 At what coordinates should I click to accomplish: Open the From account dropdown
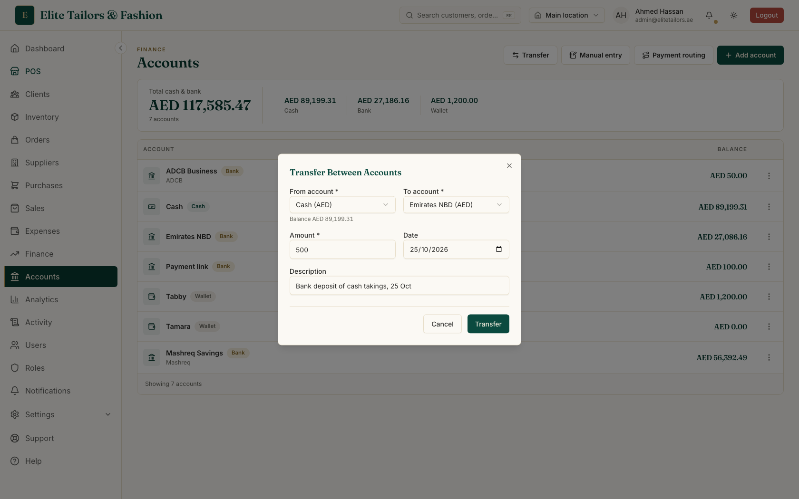(342, 205)
